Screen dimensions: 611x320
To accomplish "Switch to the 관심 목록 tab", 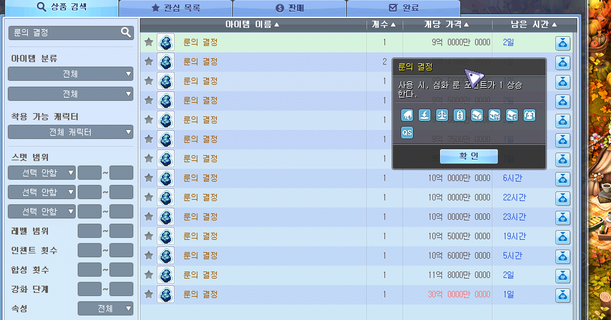I will coord(176,8).
